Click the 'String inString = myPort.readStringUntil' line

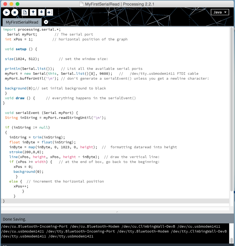pyautogui.click(x=55, y=118)
